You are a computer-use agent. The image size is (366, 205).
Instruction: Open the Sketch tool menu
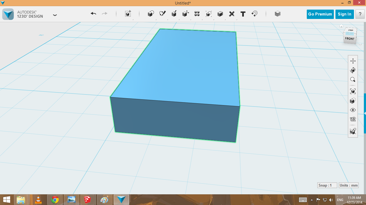[162, 14]
